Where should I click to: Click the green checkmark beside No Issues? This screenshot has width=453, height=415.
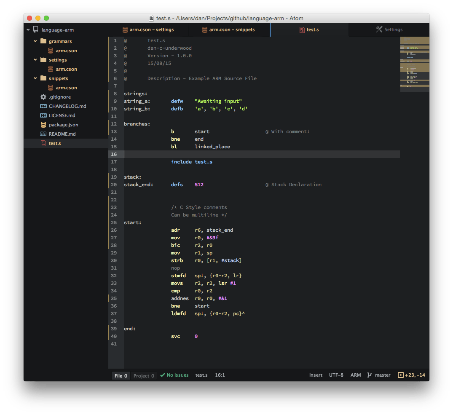click(x=163, y=375)
